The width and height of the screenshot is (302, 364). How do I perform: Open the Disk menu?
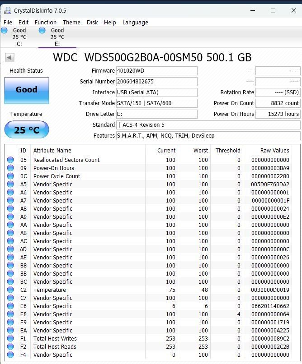[92, 22]
